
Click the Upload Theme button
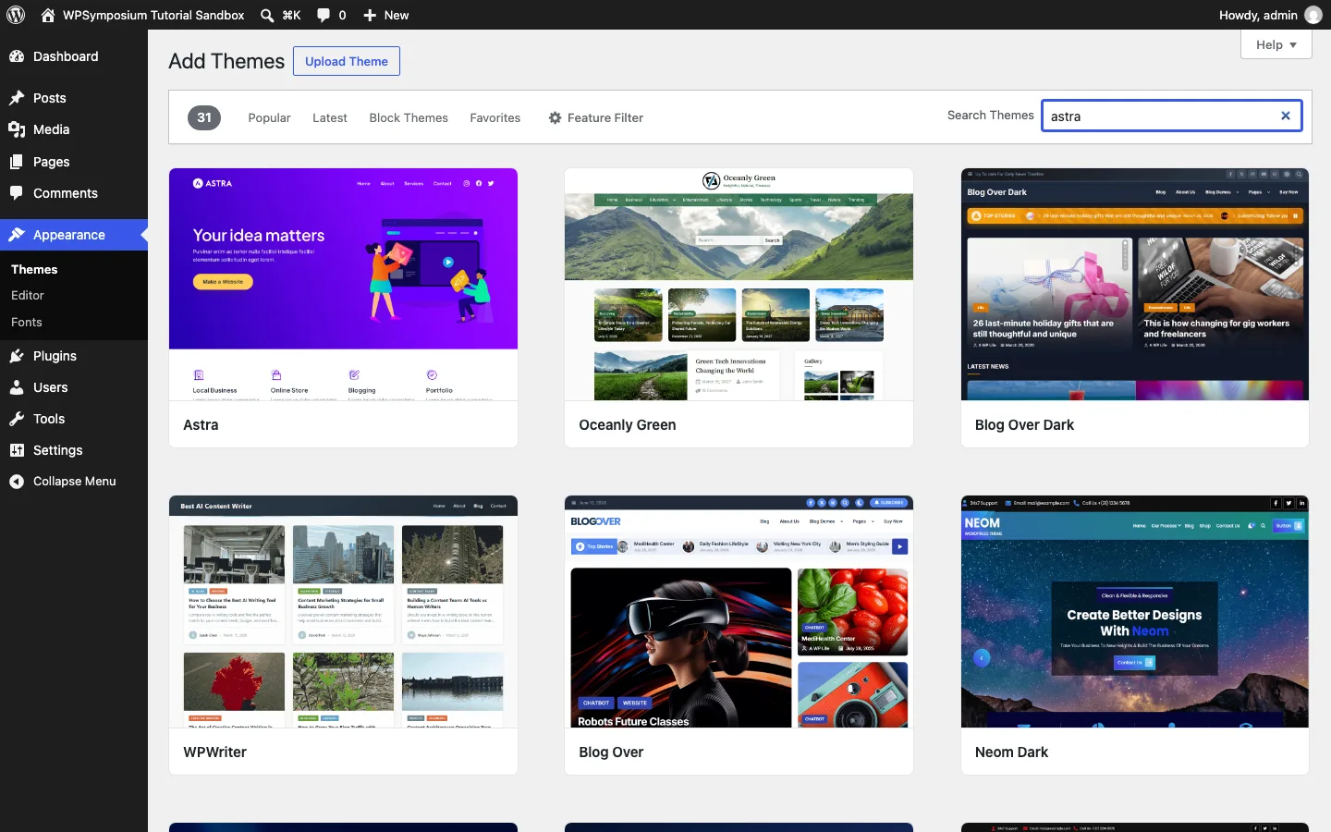click(347, 61)
